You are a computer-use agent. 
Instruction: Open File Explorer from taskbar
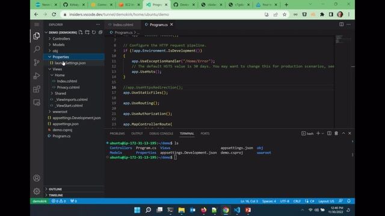[182, 210]
